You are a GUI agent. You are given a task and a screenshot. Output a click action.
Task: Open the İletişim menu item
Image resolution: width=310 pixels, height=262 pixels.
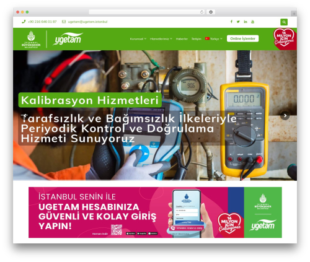tap(197, 39)
